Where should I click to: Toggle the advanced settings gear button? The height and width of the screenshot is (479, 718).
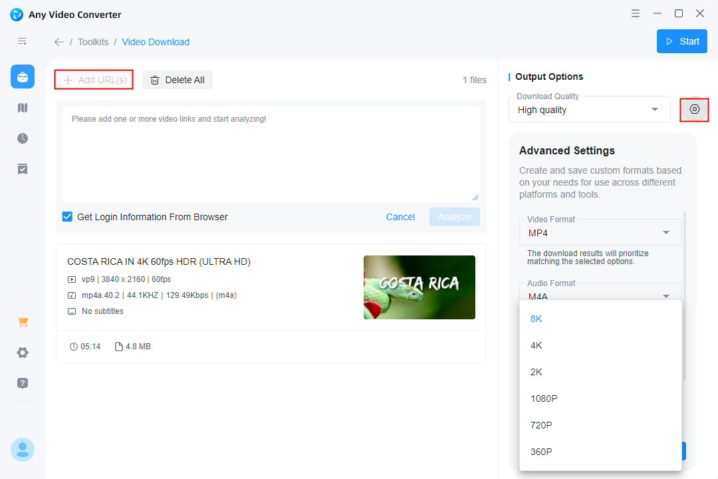point(694,109)
